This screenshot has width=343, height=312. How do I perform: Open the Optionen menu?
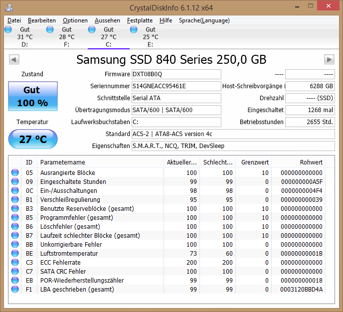[75, 20]
